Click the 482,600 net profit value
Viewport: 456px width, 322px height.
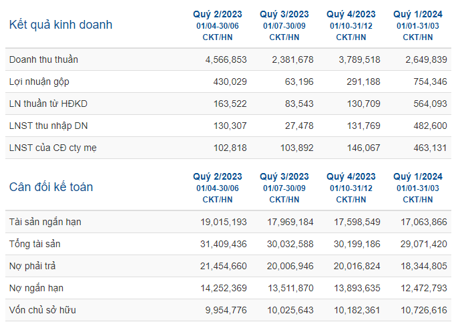coord(430,126)
